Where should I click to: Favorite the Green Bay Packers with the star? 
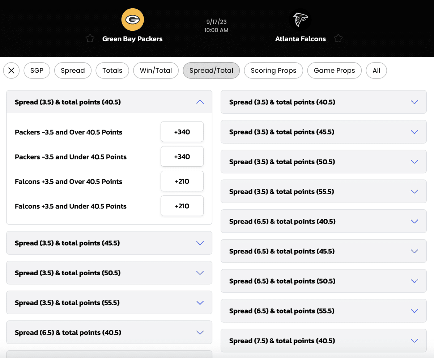(x=90, y=38)
